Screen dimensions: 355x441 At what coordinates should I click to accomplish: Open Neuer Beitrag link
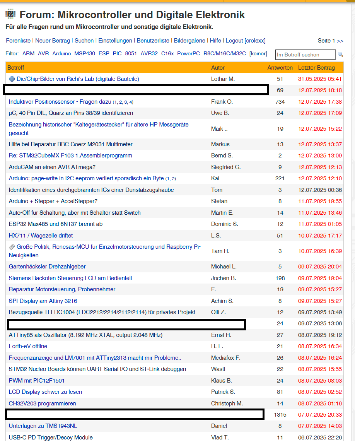coord(53,41)
